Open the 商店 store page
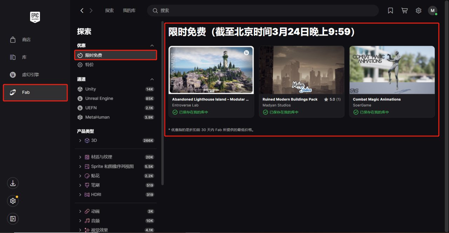The width and height of the screenshot is (449, 233). [x=35, y=40]
